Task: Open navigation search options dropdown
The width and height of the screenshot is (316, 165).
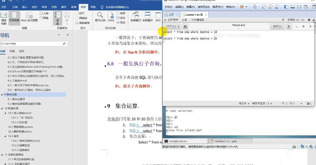Action: coord(67,43)
